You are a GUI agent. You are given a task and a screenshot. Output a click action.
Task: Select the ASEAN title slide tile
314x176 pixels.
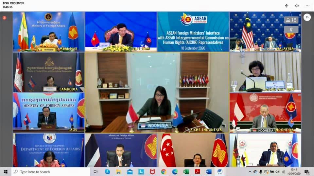(193, 32)
